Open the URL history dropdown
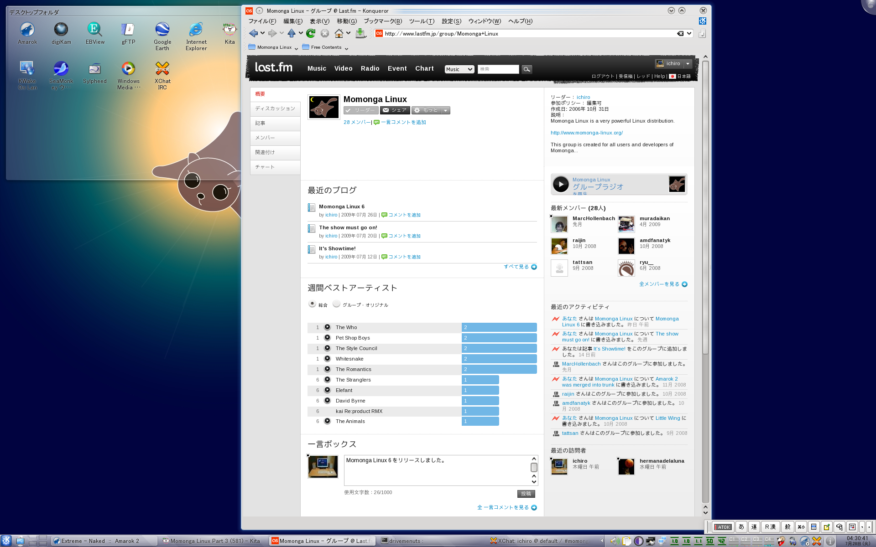 tap(689, 33)
